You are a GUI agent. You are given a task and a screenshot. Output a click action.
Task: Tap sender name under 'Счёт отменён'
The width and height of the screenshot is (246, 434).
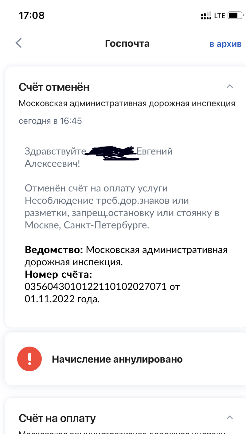(x=127, y=103)
